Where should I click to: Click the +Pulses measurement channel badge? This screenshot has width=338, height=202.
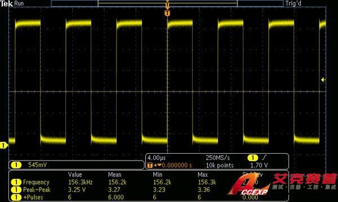(16, 198)
